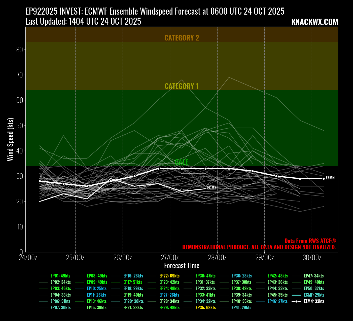The image size is (353, 321).
Task: Click the EP22: 69kts legend entry
Action: 169,276
